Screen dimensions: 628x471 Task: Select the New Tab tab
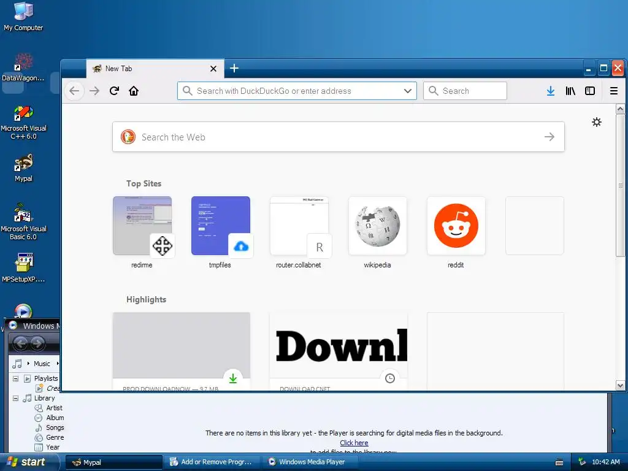pyautogui.click(x=155, y=69)
